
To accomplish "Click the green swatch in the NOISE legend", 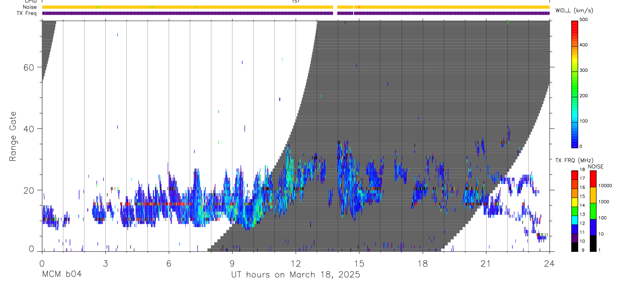I will tap(593, 211).
